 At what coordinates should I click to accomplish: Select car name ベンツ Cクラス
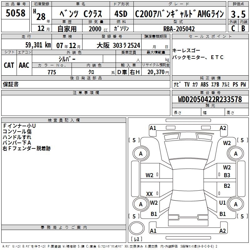coord(81,14)
